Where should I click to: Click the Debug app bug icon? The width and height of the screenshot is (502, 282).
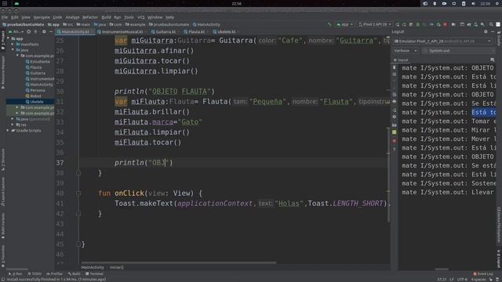pyautogui.click(x=417, y=24)
